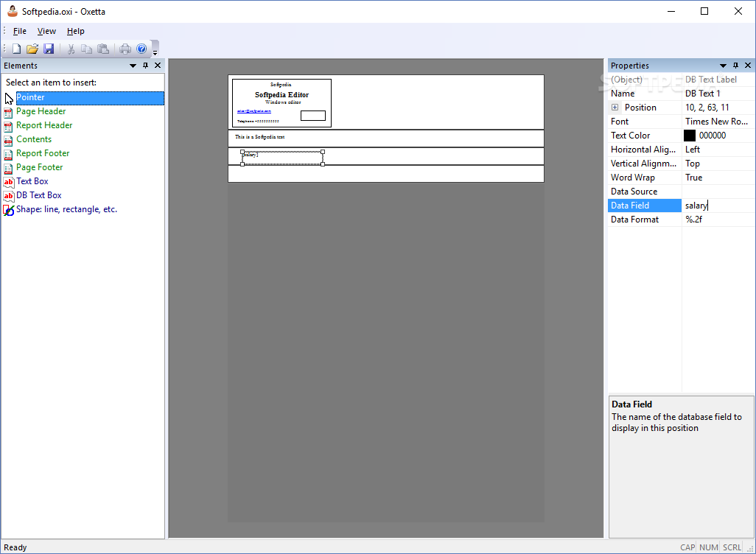Click the NUM status bar indicator

click(709, 547)
